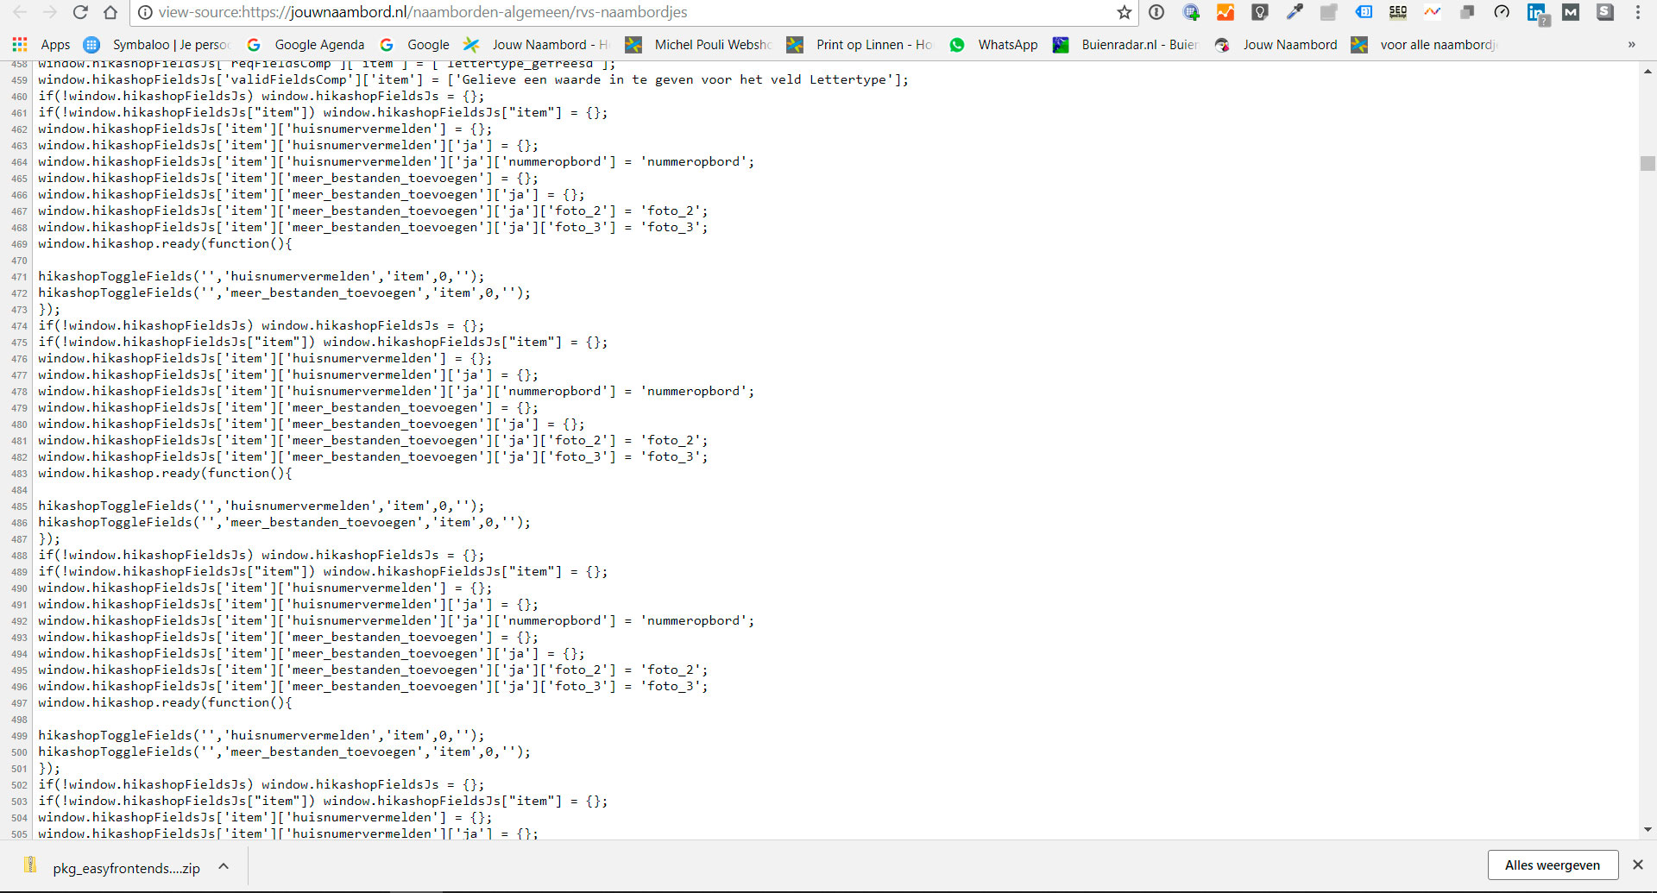The height and width of the screenshot is (893, 1657).
Task: Reload the page with the refresh icon
Action: coord(80,12)
